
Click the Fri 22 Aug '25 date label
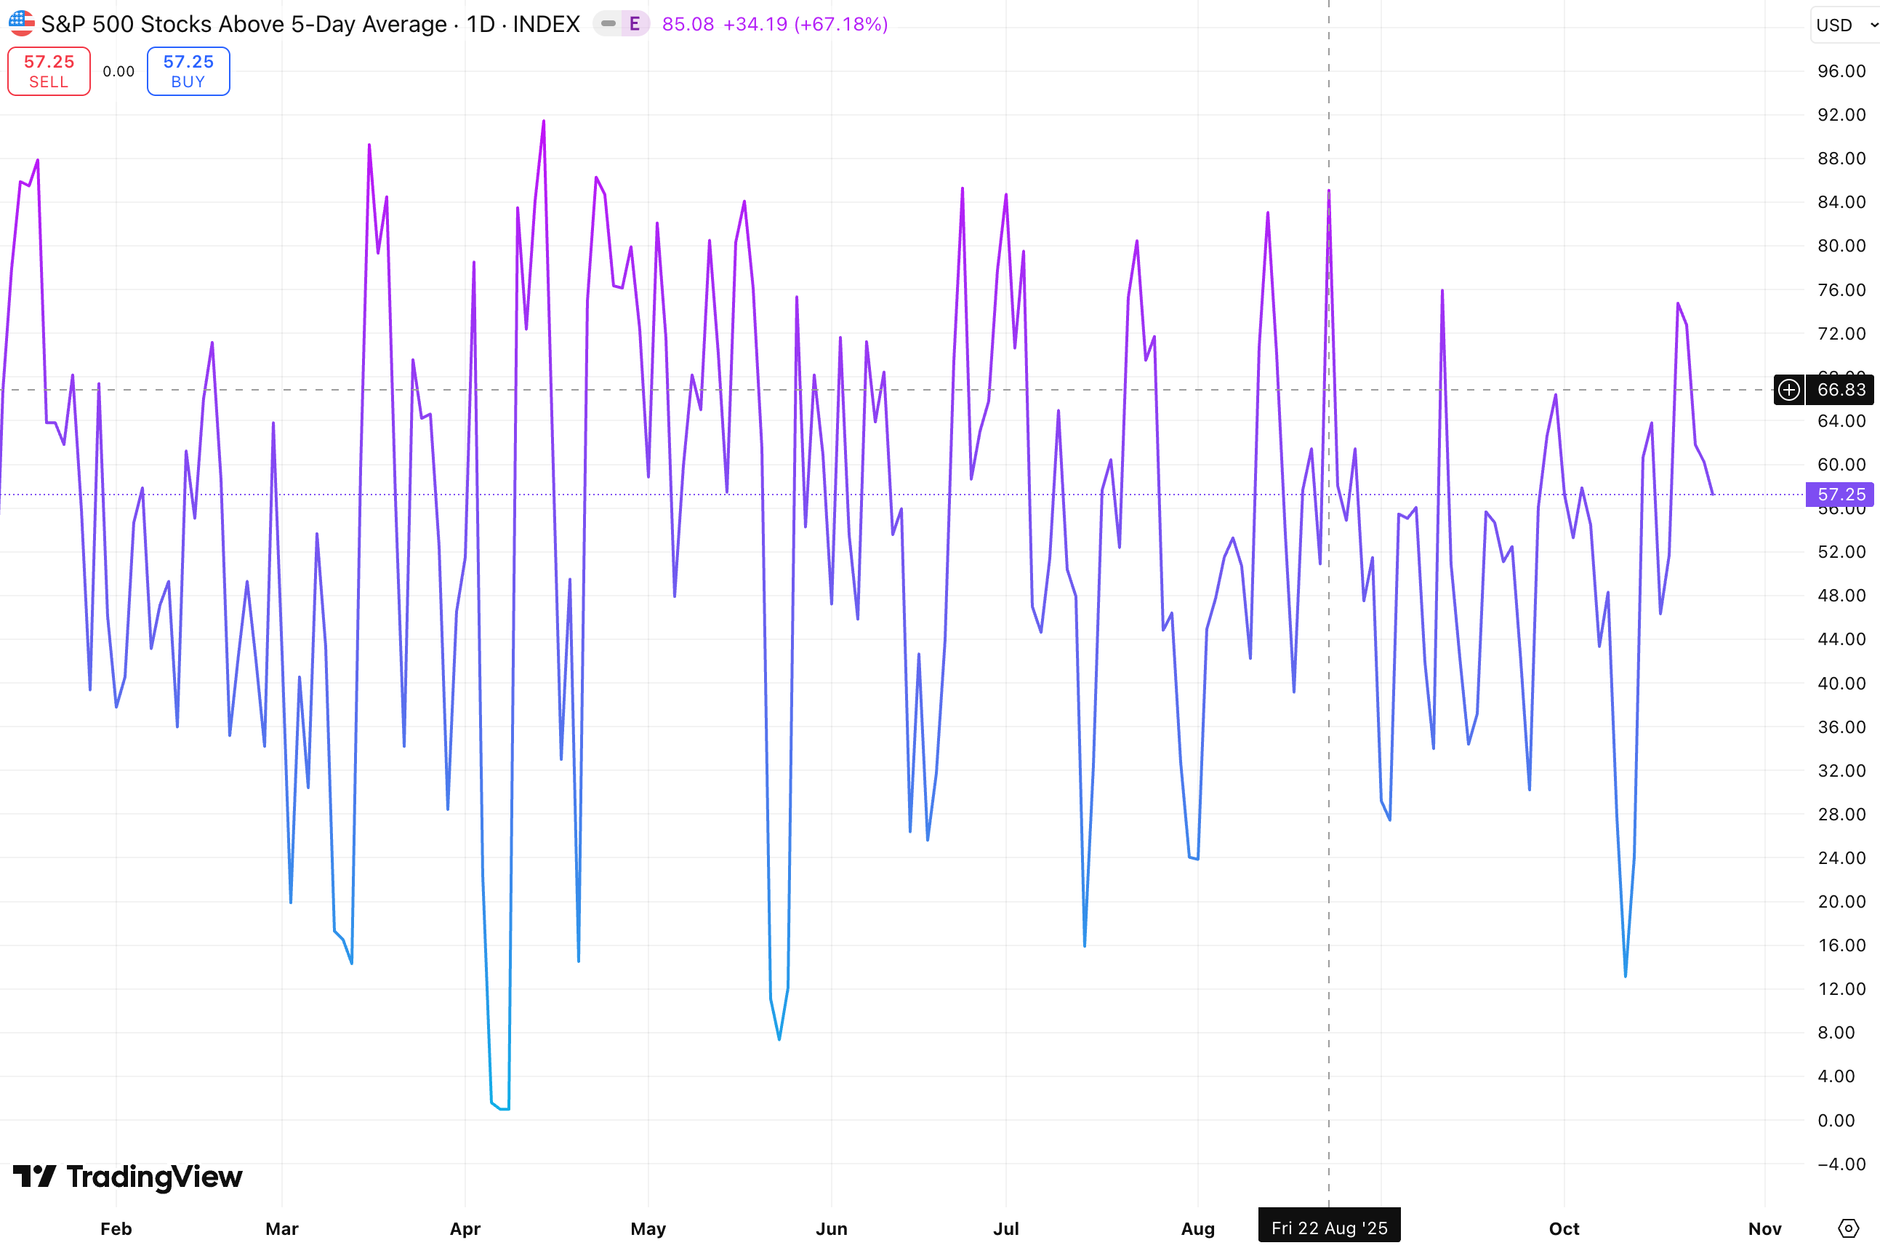[x=1329, y=1228]
